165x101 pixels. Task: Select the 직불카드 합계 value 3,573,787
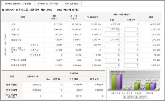point(156,35)
